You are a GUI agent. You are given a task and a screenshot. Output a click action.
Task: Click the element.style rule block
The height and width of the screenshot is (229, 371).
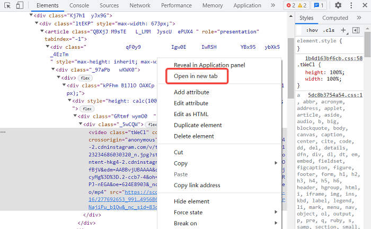pos(329,45)
